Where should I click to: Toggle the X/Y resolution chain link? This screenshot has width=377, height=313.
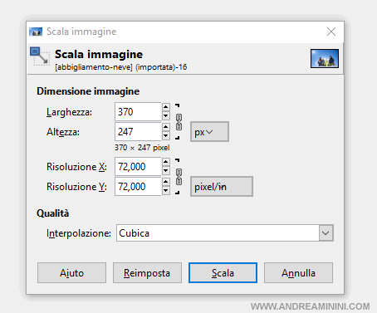pos(179,177)
